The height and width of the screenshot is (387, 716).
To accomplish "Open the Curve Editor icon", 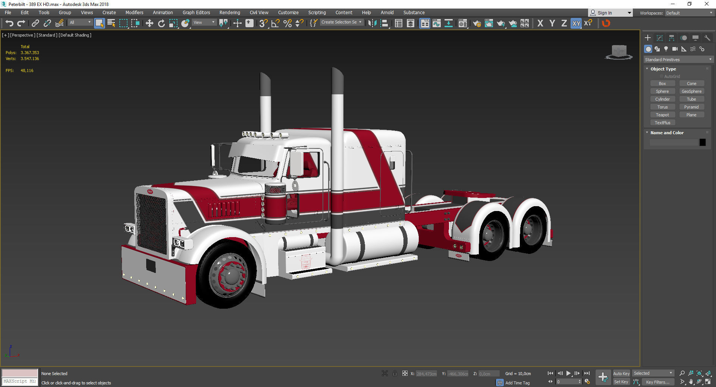I will pyautogui.click(x=436, y=23).
